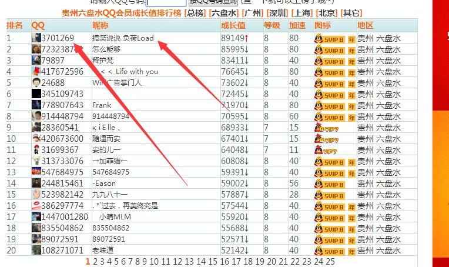Click avatar of QQ 108271071

click(36, 250)
